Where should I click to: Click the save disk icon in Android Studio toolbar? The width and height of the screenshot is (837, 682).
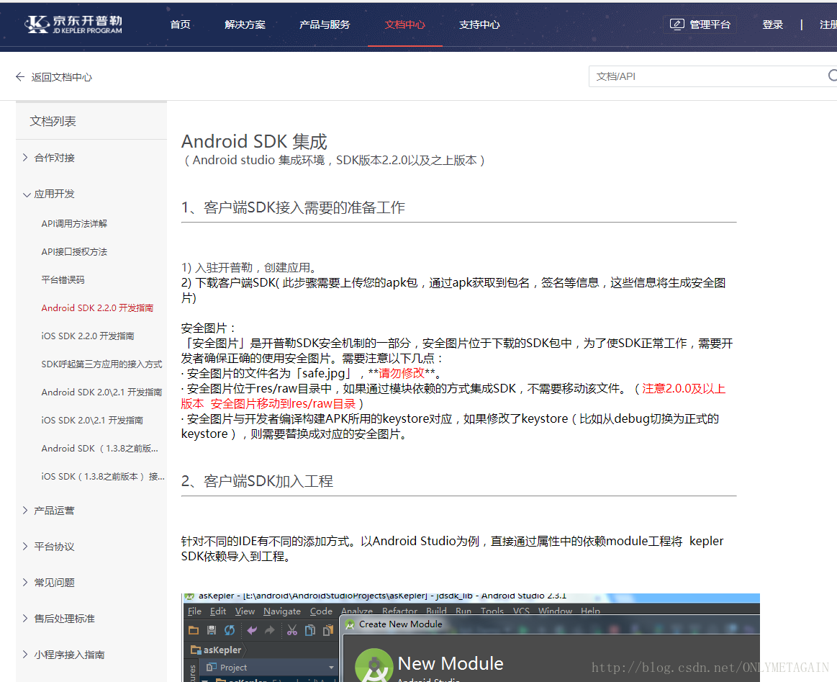pos(212,630)
